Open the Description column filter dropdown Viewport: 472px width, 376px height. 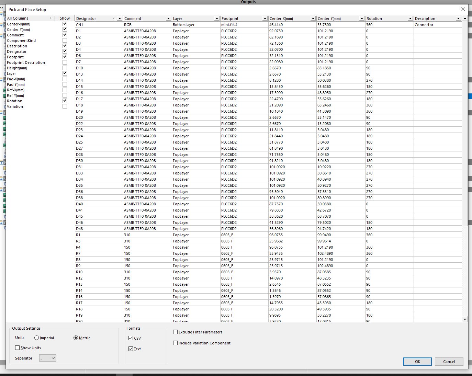click(458, 19)
